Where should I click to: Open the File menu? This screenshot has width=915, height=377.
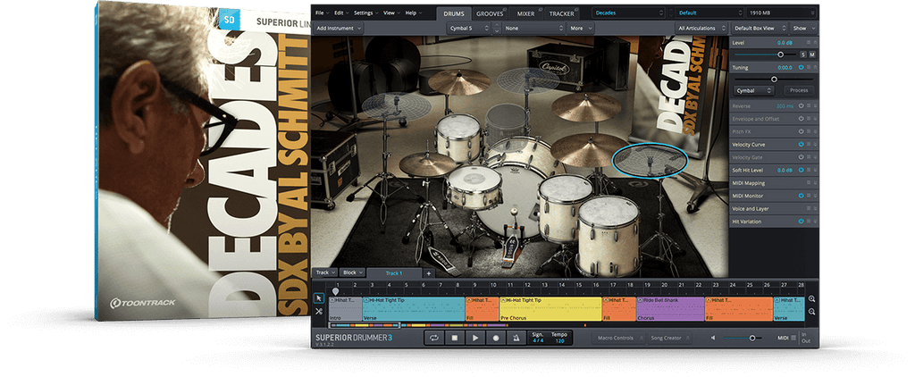[322, 13]
